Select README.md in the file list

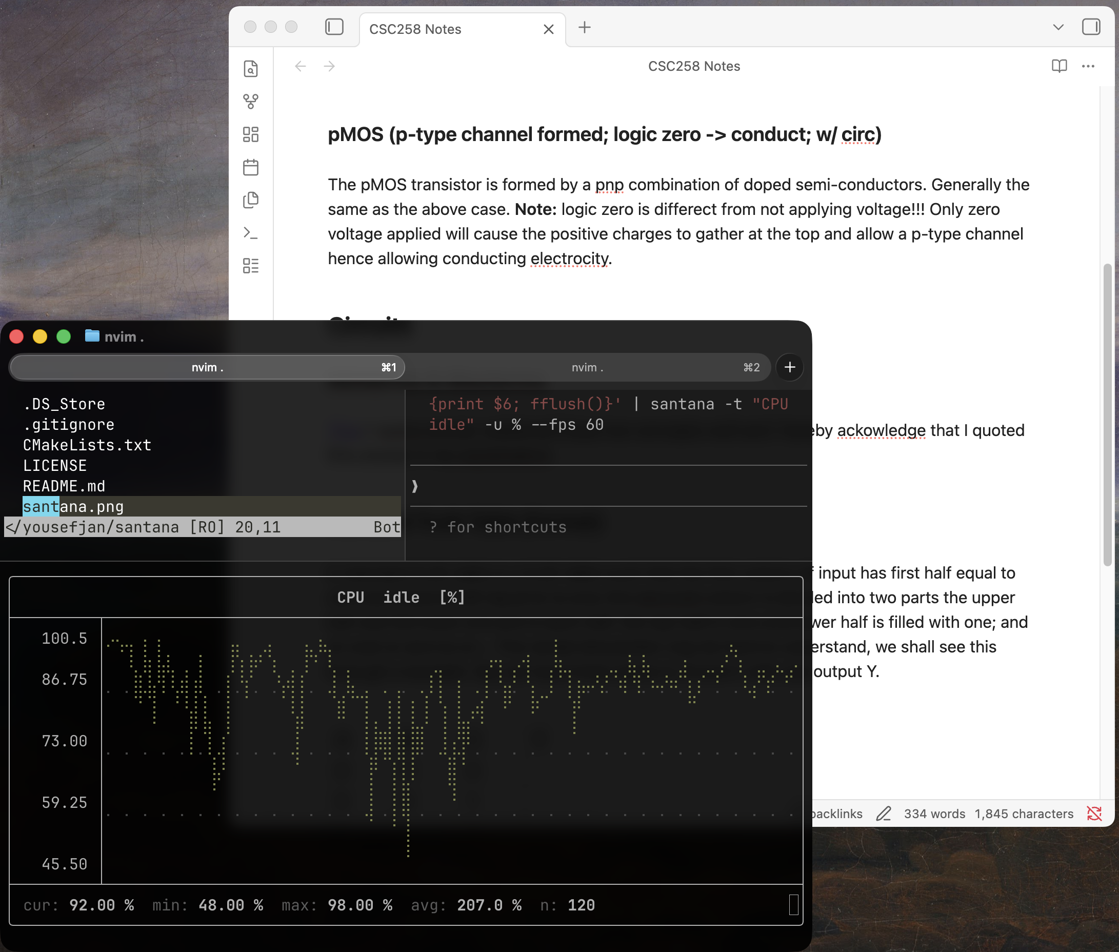tap(64, 486)
